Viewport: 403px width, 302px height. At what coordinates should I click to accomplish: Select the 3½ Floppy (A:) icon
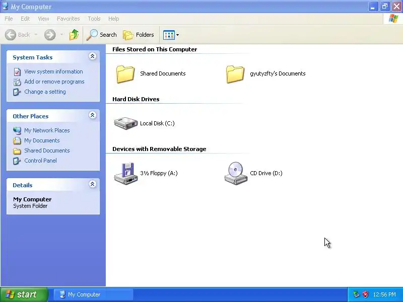pos(125,174)
